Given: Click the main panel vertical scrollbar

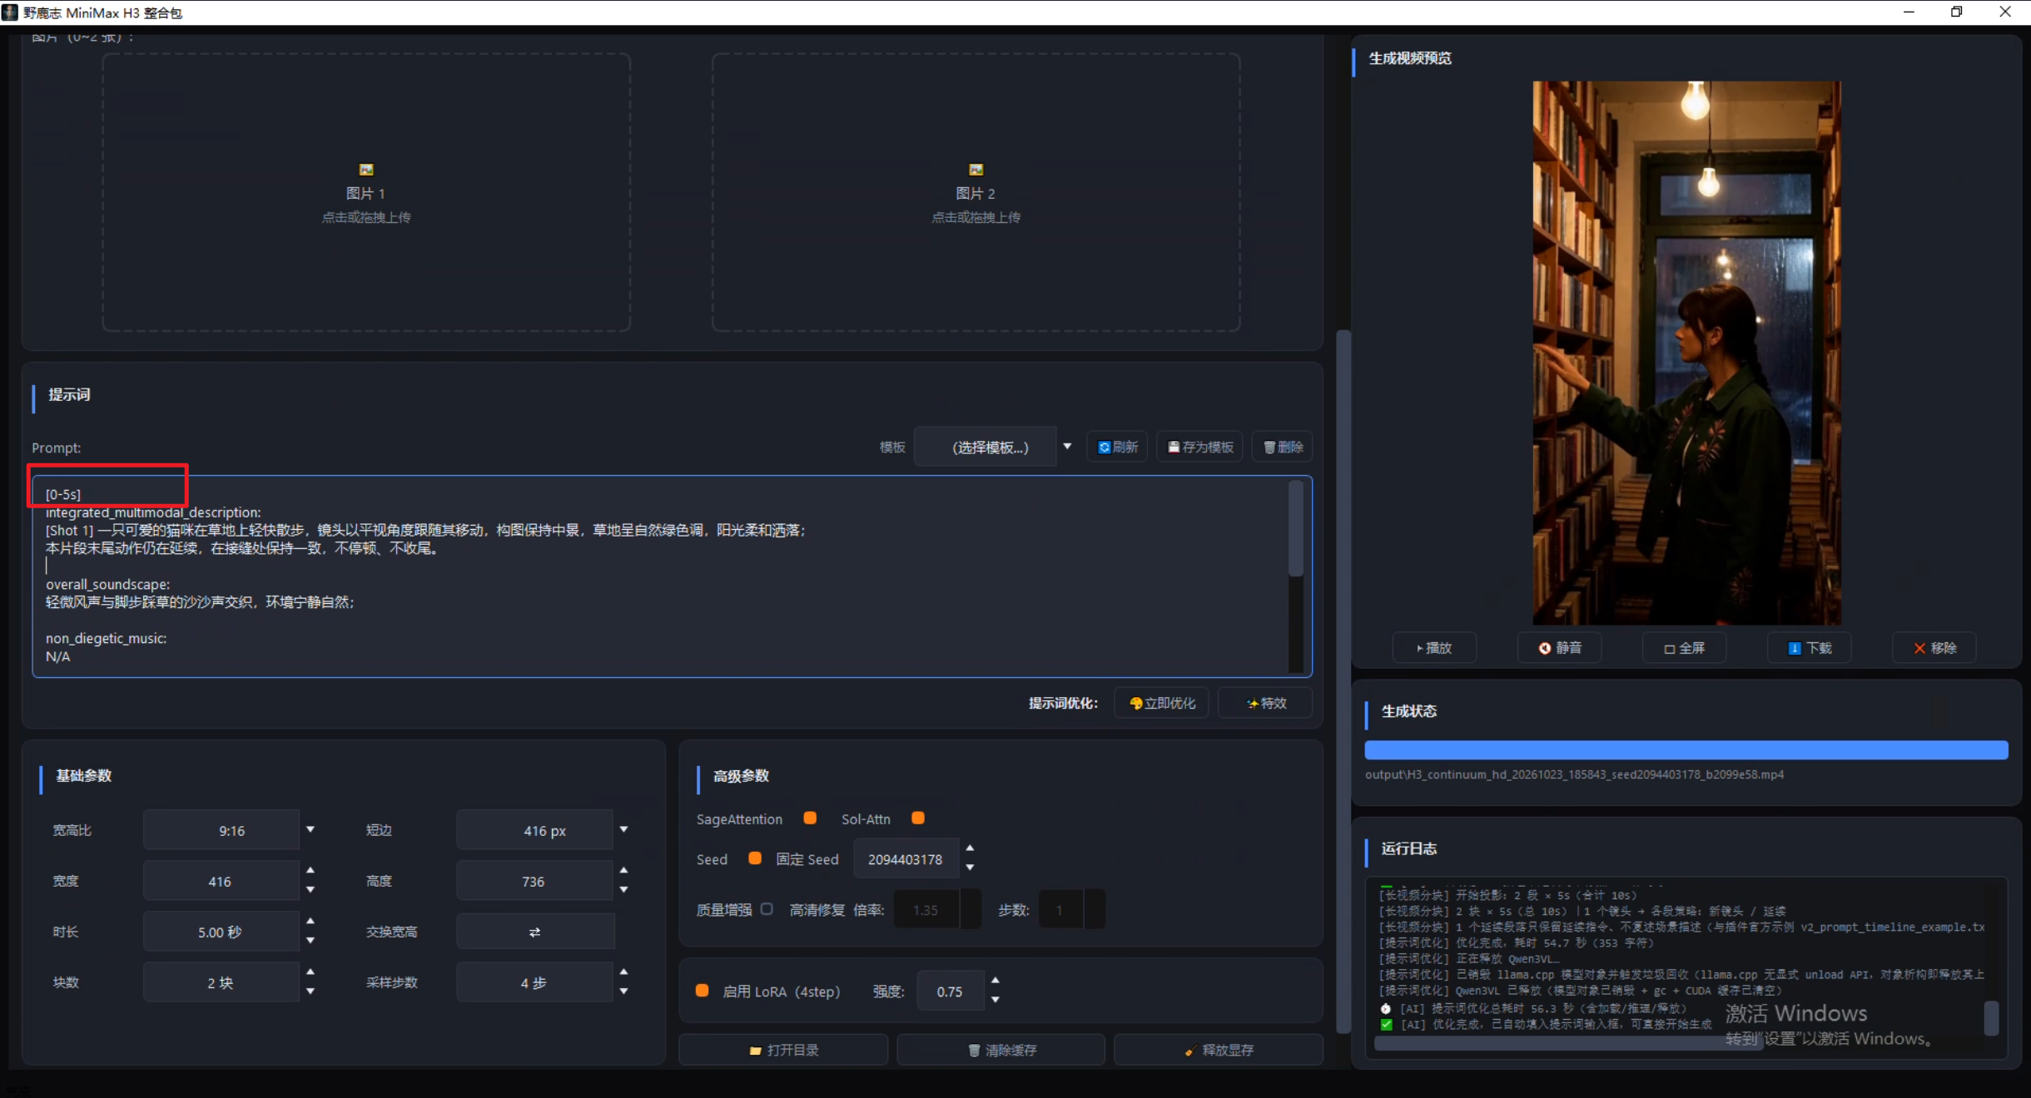Looking at the screenshot, I should (x=1343, y=682).
